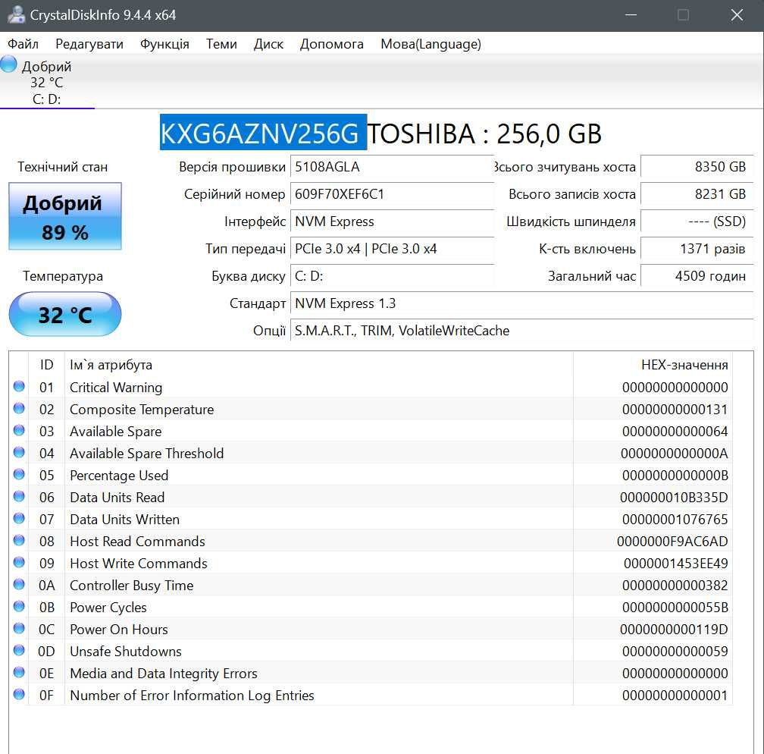Click status orb for Host Read Commands row
The image size is (764, 754).
[x=19, y=540]
